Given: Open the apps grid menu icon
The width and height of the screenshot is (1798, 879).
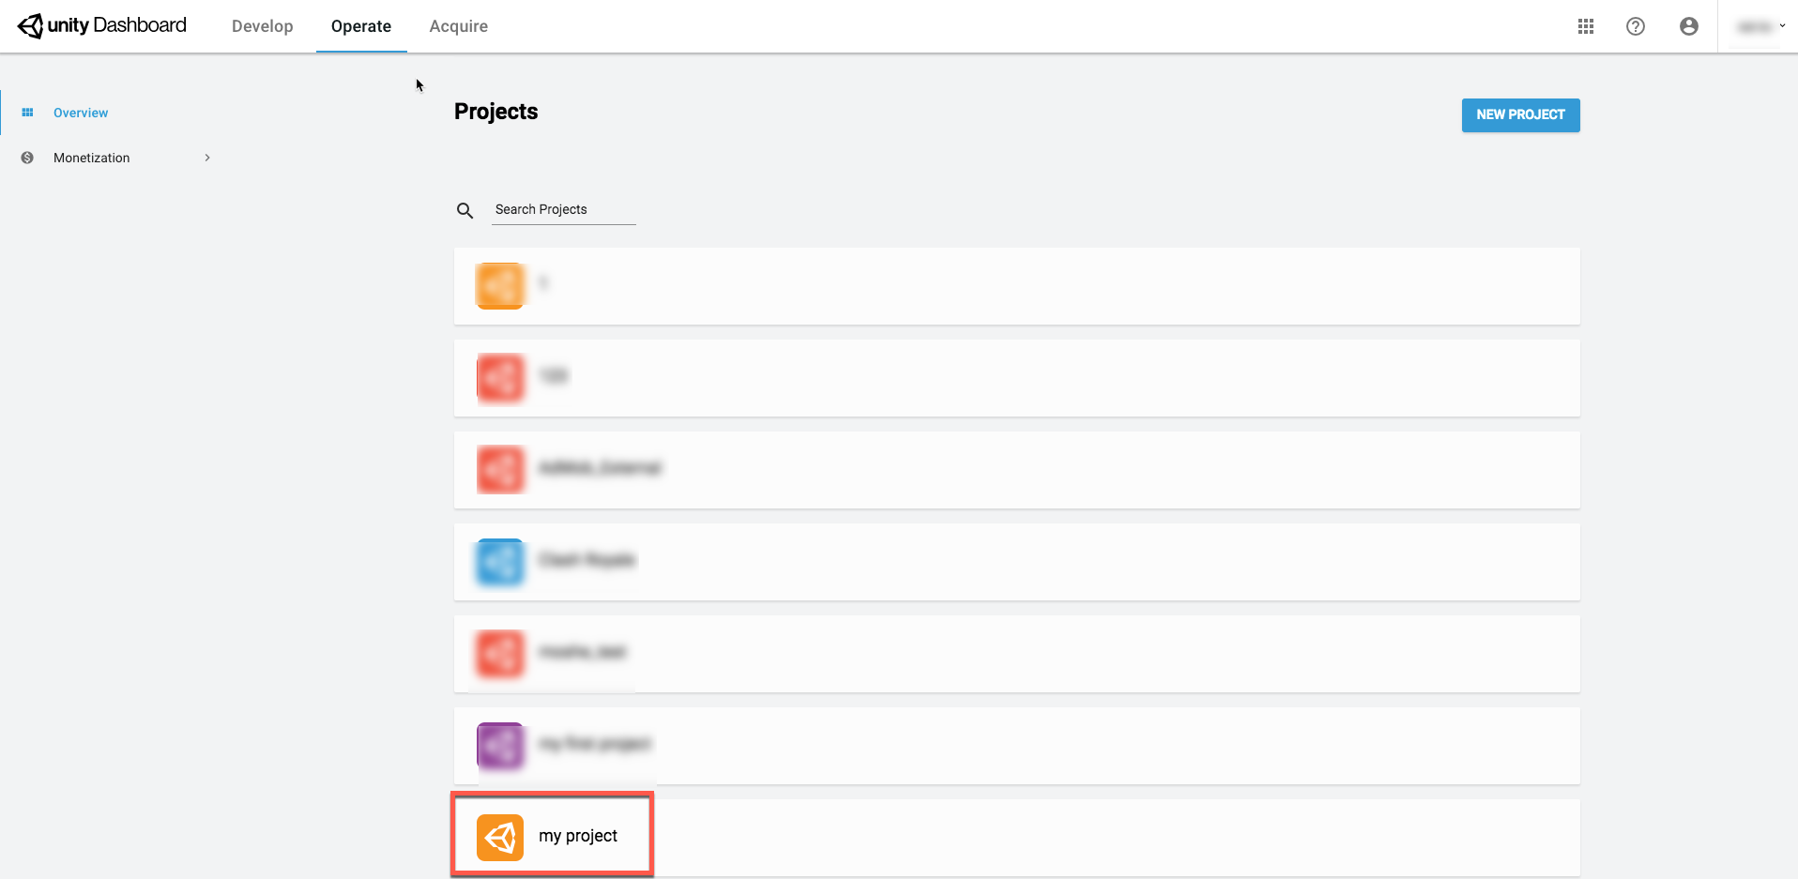Looking at the screenshot, I should click(x=1586, y=26).
